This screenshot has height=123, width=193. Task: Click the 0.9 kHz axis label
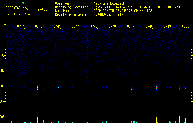[x=2, y=71]
